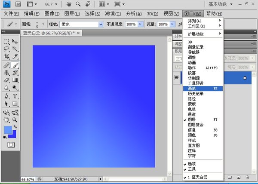Open the Arrange Documents button
Screen dimensions: 258x184
coord(104,4)
